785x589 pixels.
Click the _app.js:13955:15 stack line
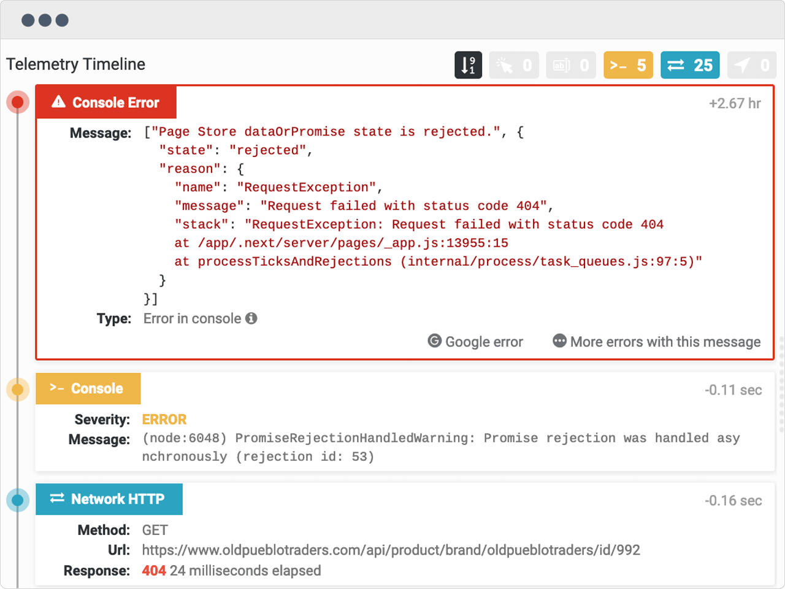(342, 243)
